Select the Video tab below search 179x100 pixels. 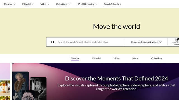point(116,58)
